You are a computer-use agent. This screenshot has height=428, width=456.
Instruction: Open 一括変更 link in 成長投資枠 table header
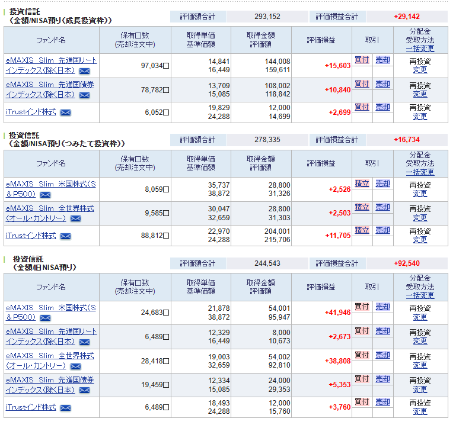[x=420, y=49]
